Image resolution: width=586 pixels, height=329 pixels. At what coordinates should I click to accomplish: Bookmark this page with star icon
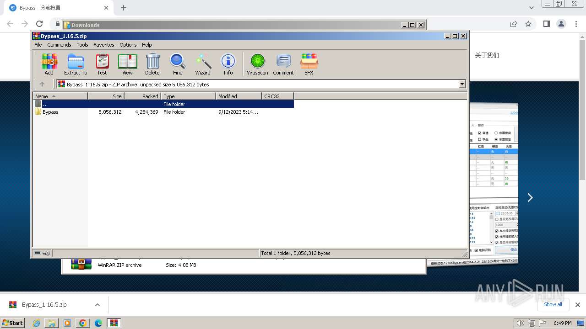(x=528, y=24)
